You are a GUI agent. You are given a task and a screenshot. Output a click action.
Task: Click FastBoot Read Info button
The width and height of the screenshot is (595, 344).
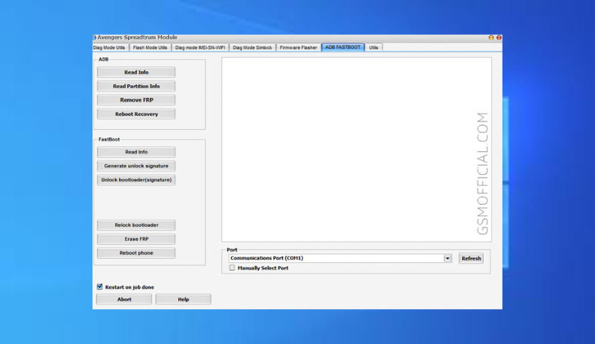(x=136, y=152)
